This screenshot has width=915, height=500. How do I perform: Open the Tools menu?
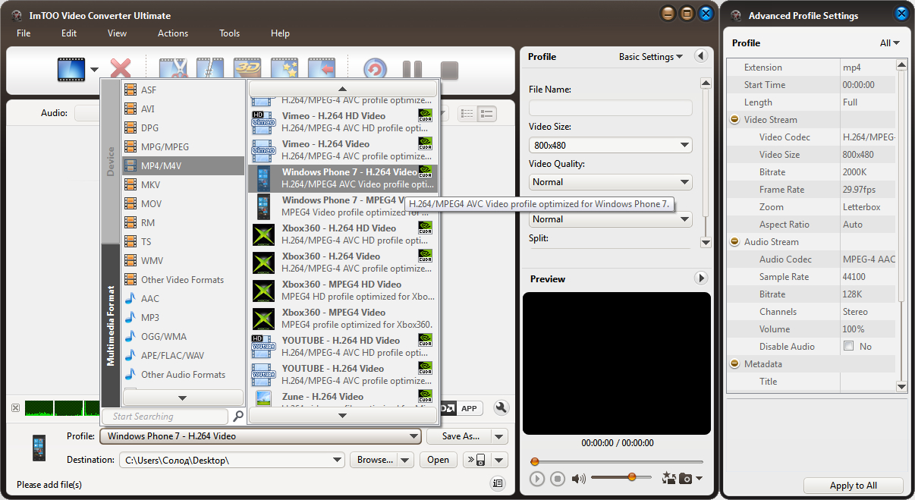[229, 33]
